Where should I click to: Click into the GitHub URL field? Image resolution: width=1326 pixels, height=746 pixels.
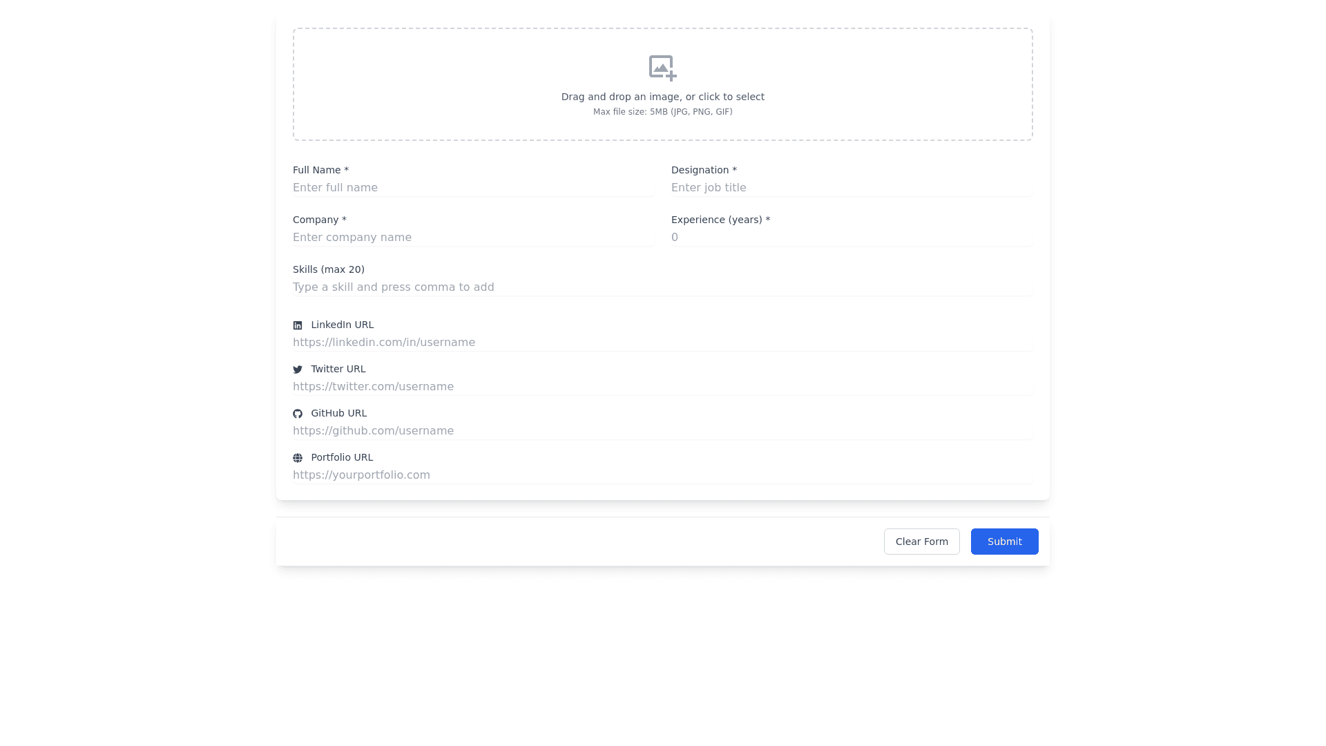click(662, 431)
